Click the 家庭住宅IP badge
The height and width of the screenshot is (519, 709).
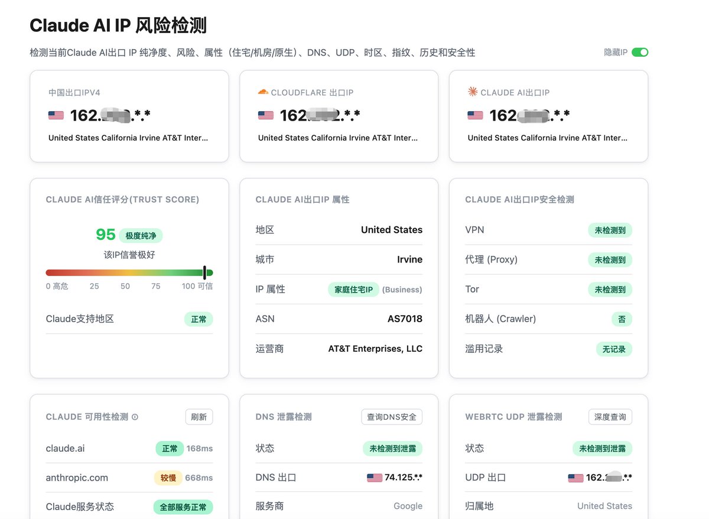coord(353,290)
